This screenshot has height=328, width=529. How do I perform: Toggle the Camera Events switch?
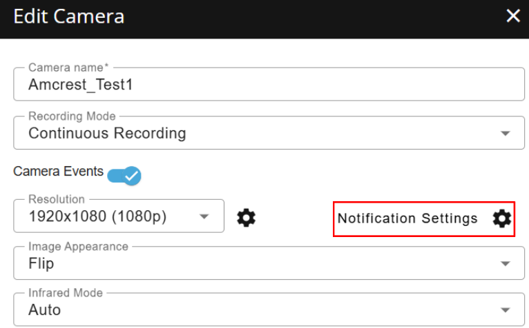point(124,175)
